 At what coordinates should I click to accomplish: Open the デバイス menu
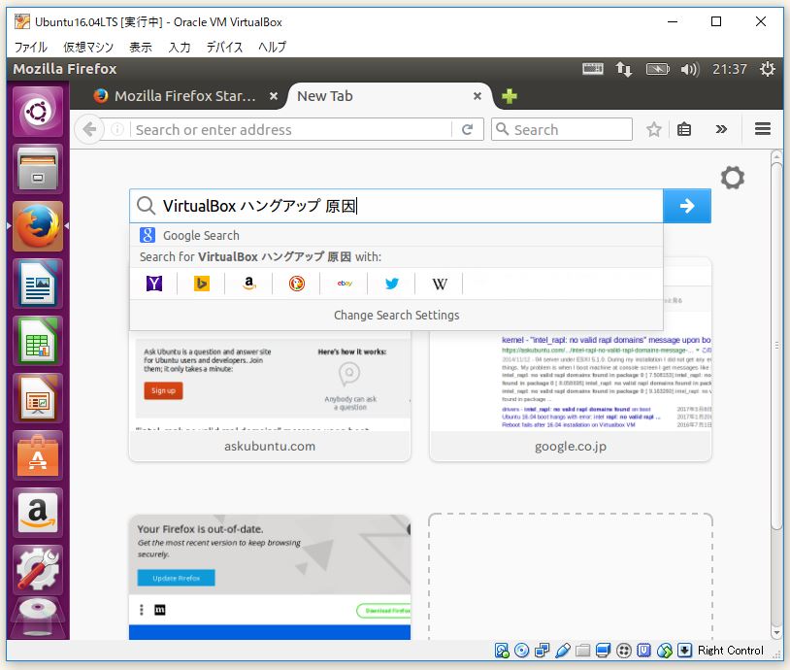tap(224, 47)
